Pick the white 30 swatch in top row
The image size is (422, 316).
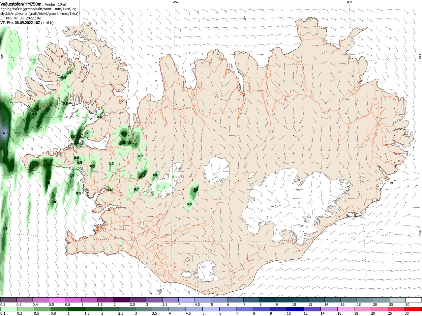413,300
